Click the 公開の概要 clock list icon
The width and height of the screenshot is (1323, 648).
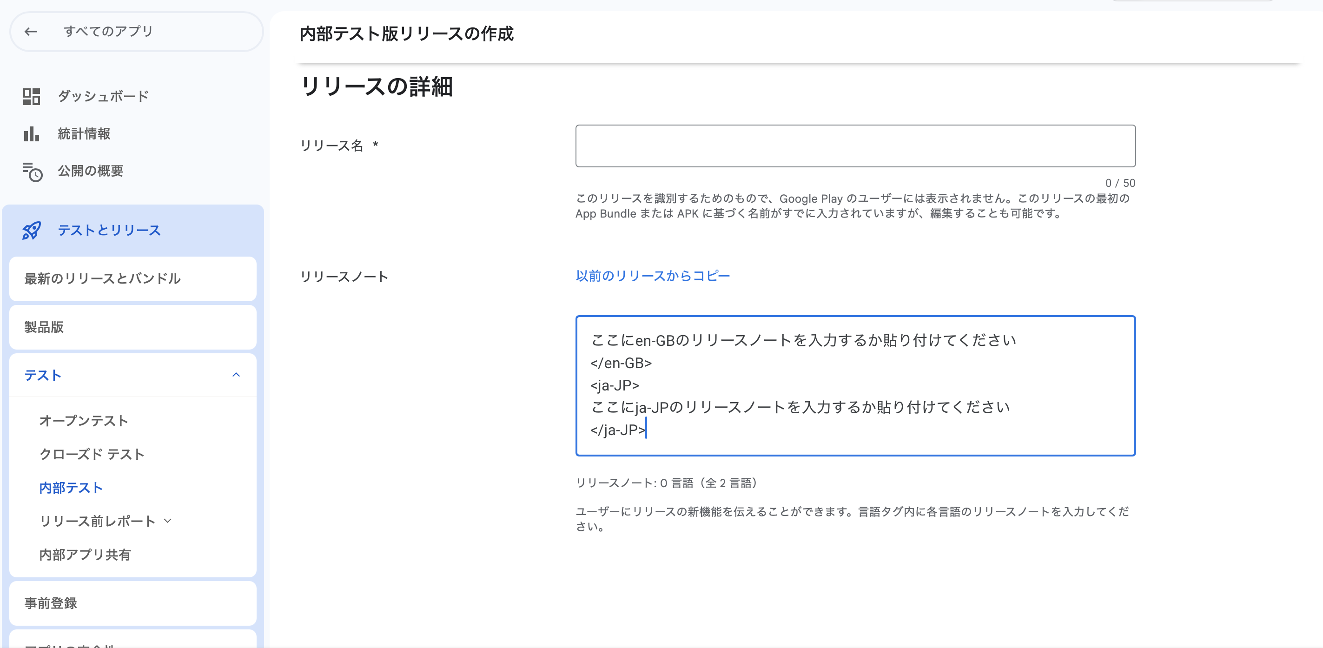(33, 172)
